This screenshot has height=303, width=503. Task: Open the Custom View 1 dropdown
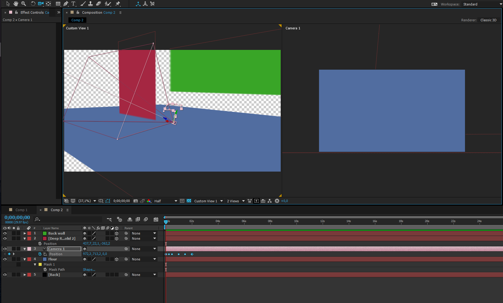[x=208, y=201]
